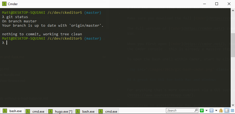Open the hamburger settings menu icon
Viewport: 235px width, 114px height.
[232, 110]
